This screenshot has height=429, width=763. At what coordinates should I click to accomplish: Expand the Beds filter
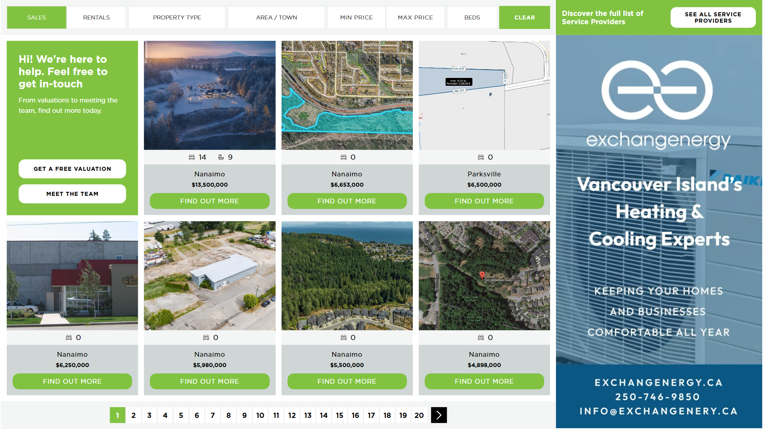coord(472,17)
